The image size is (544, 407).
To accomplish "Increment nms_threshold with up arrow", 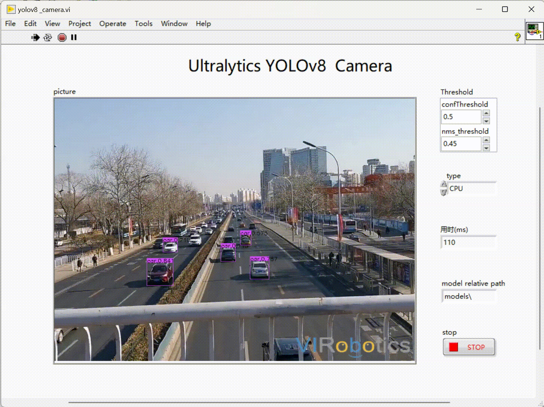I will 486,140.
